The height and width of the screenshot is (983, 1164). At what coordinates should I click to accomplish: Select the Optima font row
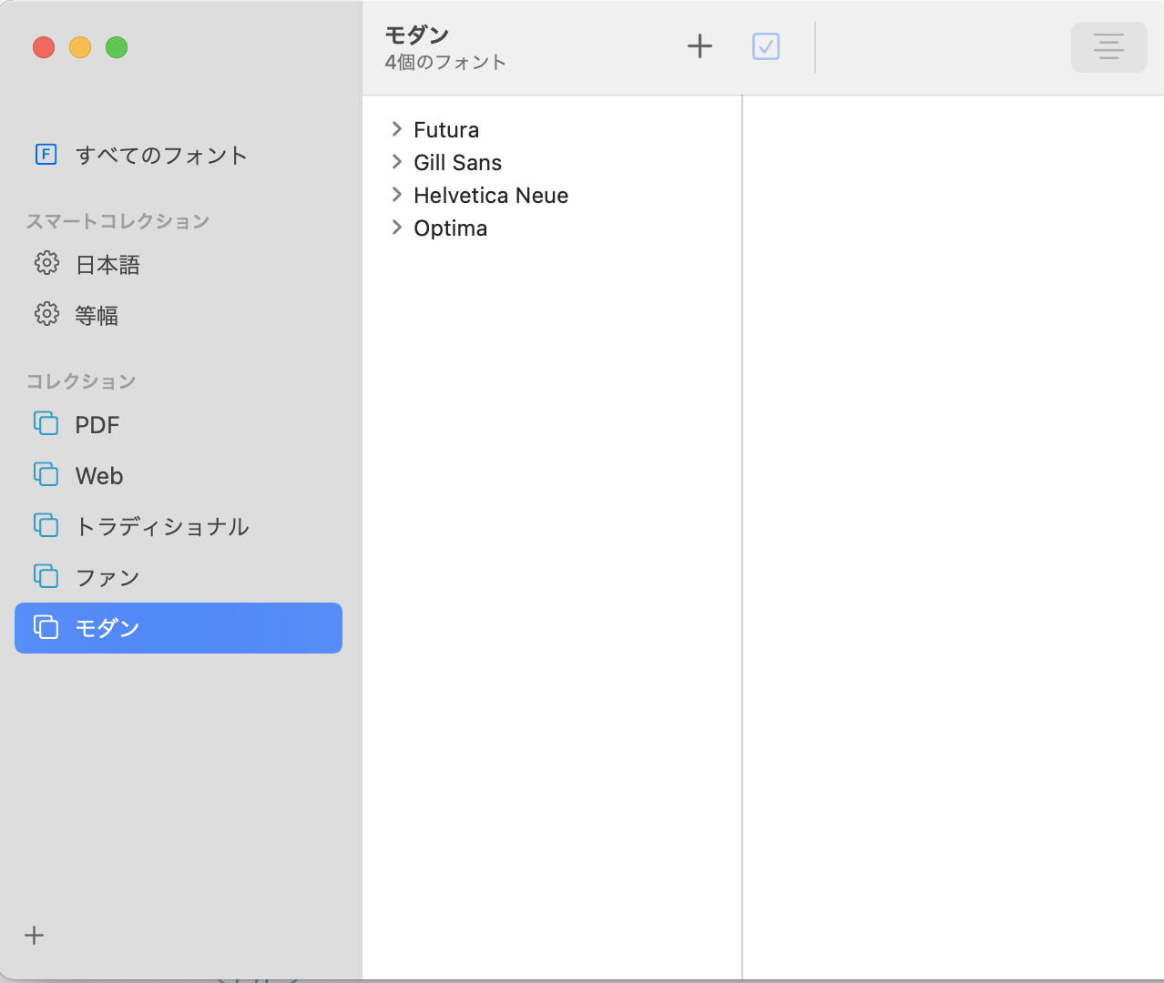pyautogui.click(x=552, y=228)
